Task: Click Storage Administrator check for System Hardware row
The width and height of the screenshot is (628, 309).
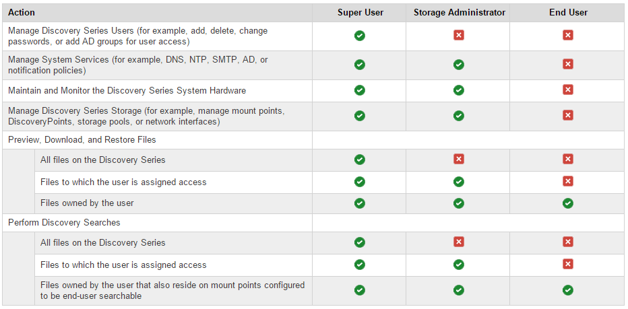Action: (458, 90)
